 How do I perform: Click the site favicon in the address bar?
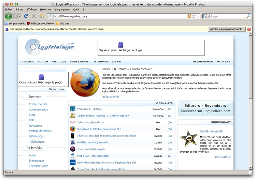(51, 16)
